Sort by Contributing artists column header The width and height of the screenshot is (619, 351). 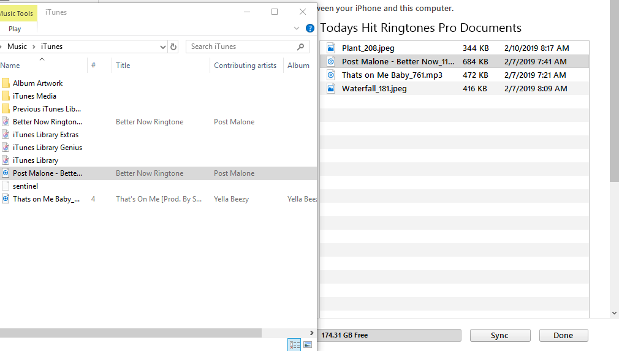(246, 66)
